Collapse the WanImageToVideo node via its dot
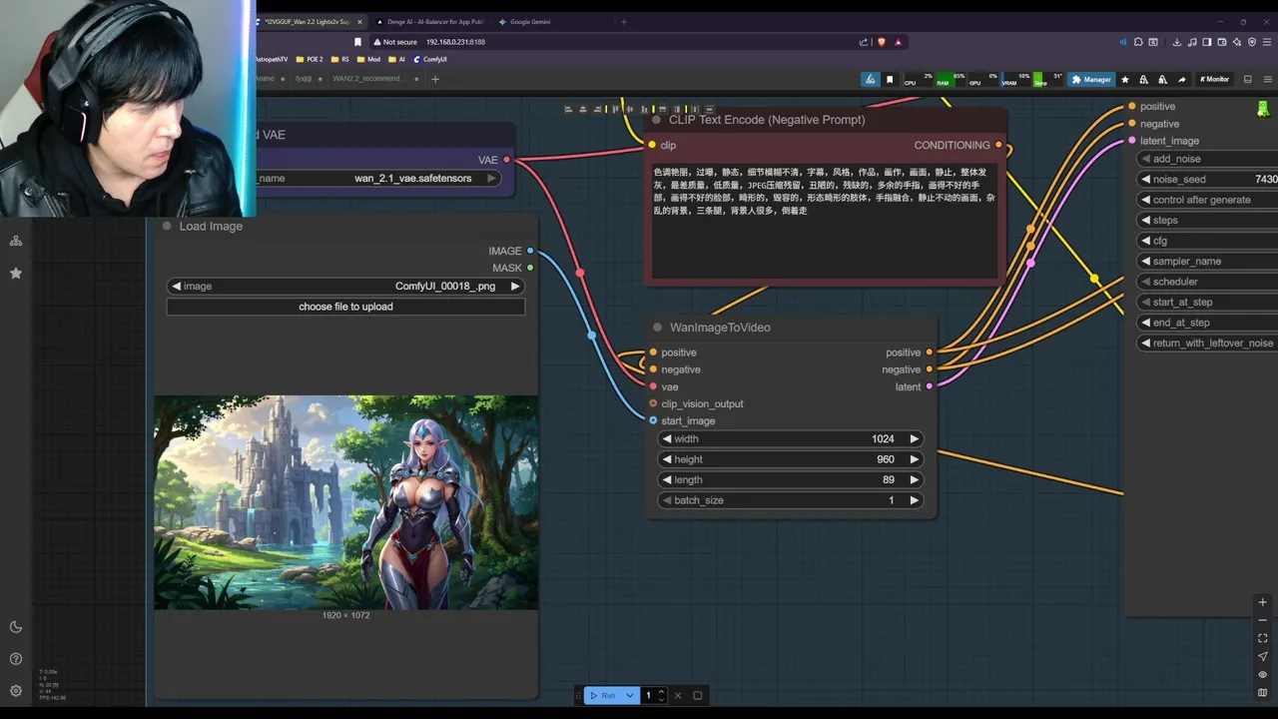 point(657,328)
